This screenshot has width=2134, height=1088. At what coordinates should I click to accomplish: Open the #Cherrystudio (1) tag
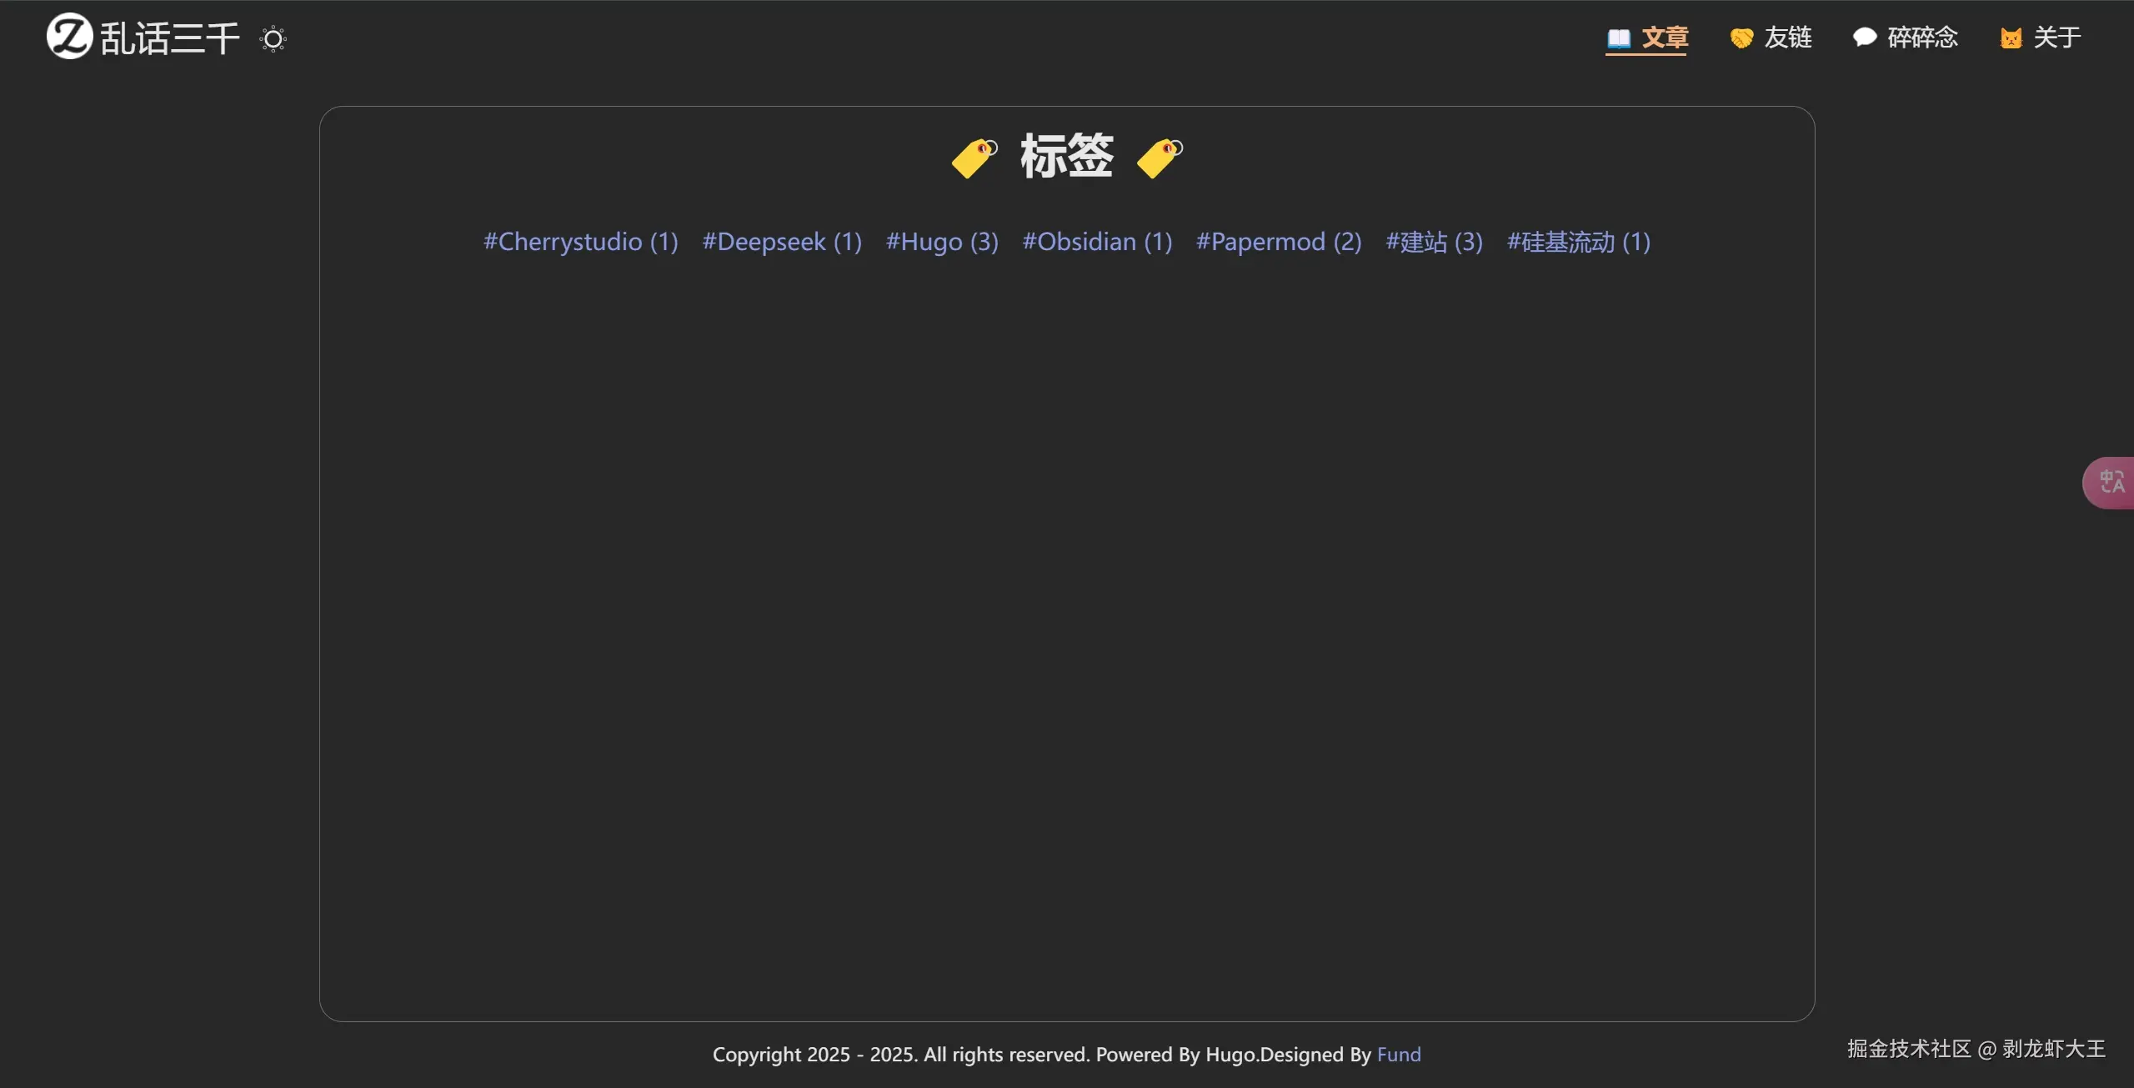(581, 242)
